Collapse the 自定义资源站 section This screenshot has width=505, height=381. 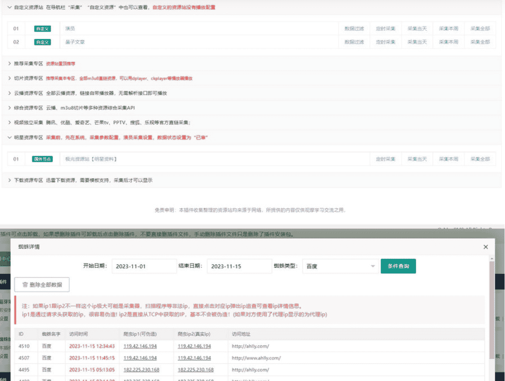pyautogui.click(x=9, y=7)
